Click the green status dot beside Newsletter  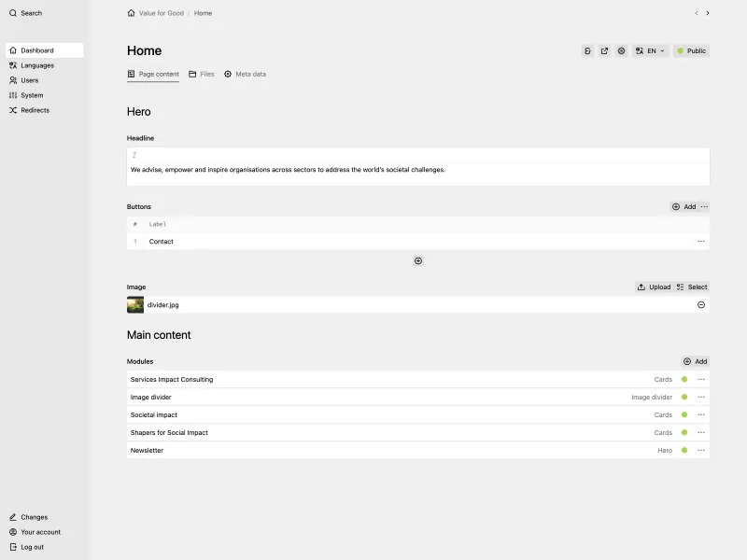pos(684,450)
